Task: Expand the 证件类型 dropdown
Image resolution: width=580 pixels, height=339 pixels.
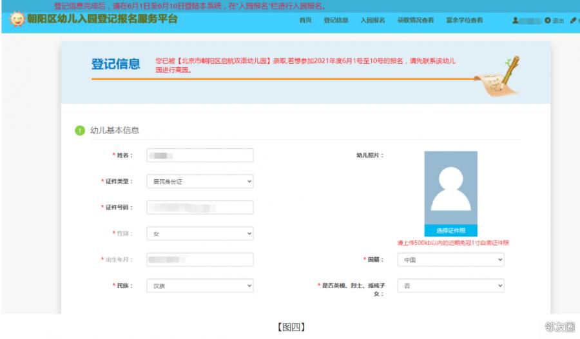Action: tap(200, 181)
